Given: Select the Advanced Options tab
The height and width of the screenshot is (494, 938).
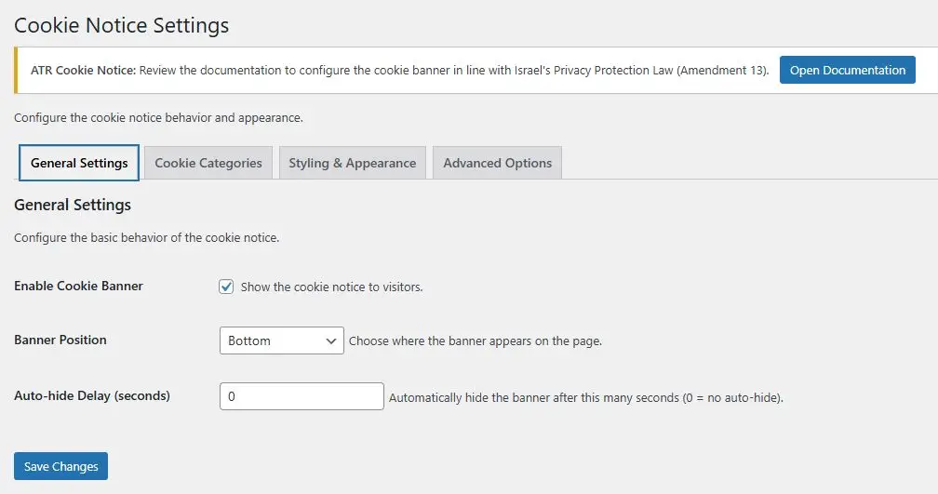Looking at the screenshot, I should coord(497,163).
